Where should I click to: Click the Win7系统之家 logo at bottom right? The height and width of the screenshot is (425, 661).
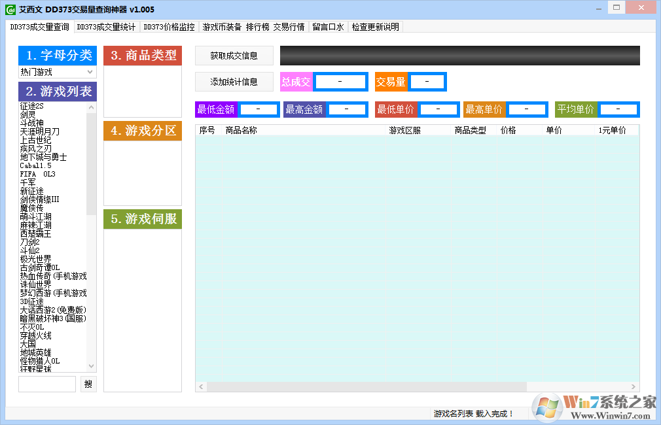tap(592, 407)
